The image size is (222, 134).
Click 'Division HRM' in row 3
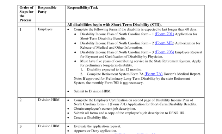point(49,126)
